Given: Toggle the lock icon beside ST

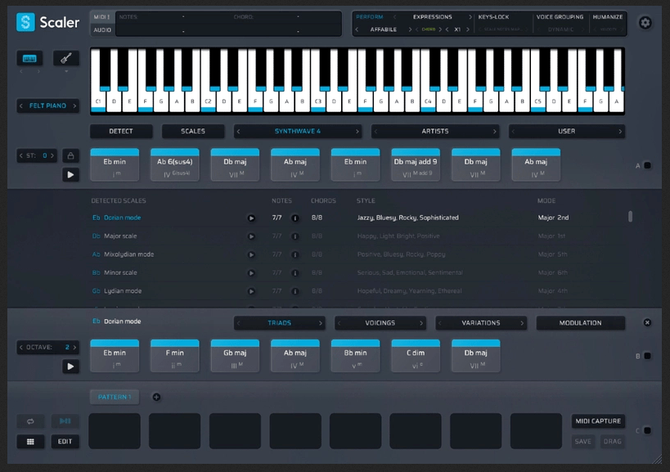Looking at the screenshot, I should coord(70,156).
